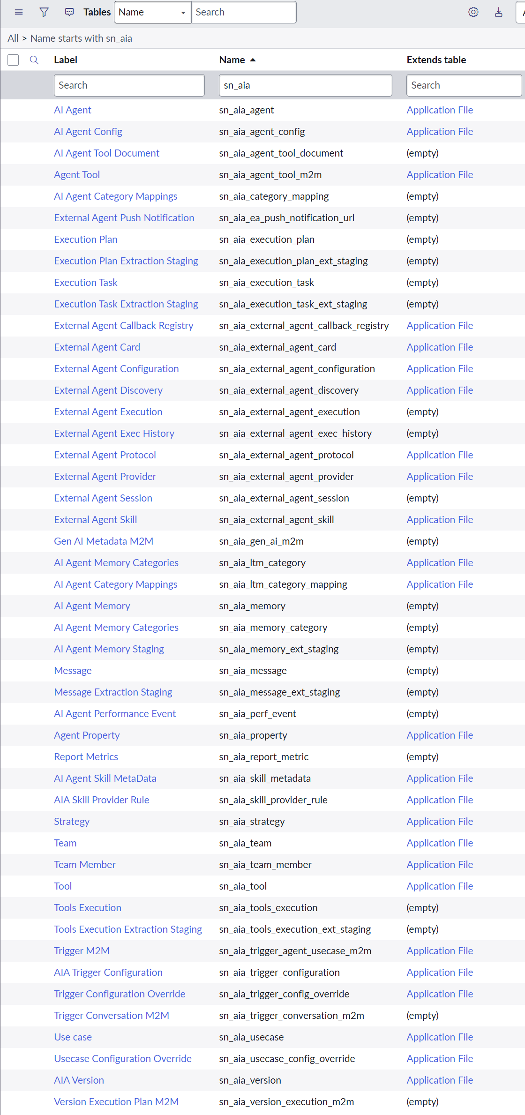
Task: Toggle the select all rows checkbox
Action: click(x=13, y=60)
